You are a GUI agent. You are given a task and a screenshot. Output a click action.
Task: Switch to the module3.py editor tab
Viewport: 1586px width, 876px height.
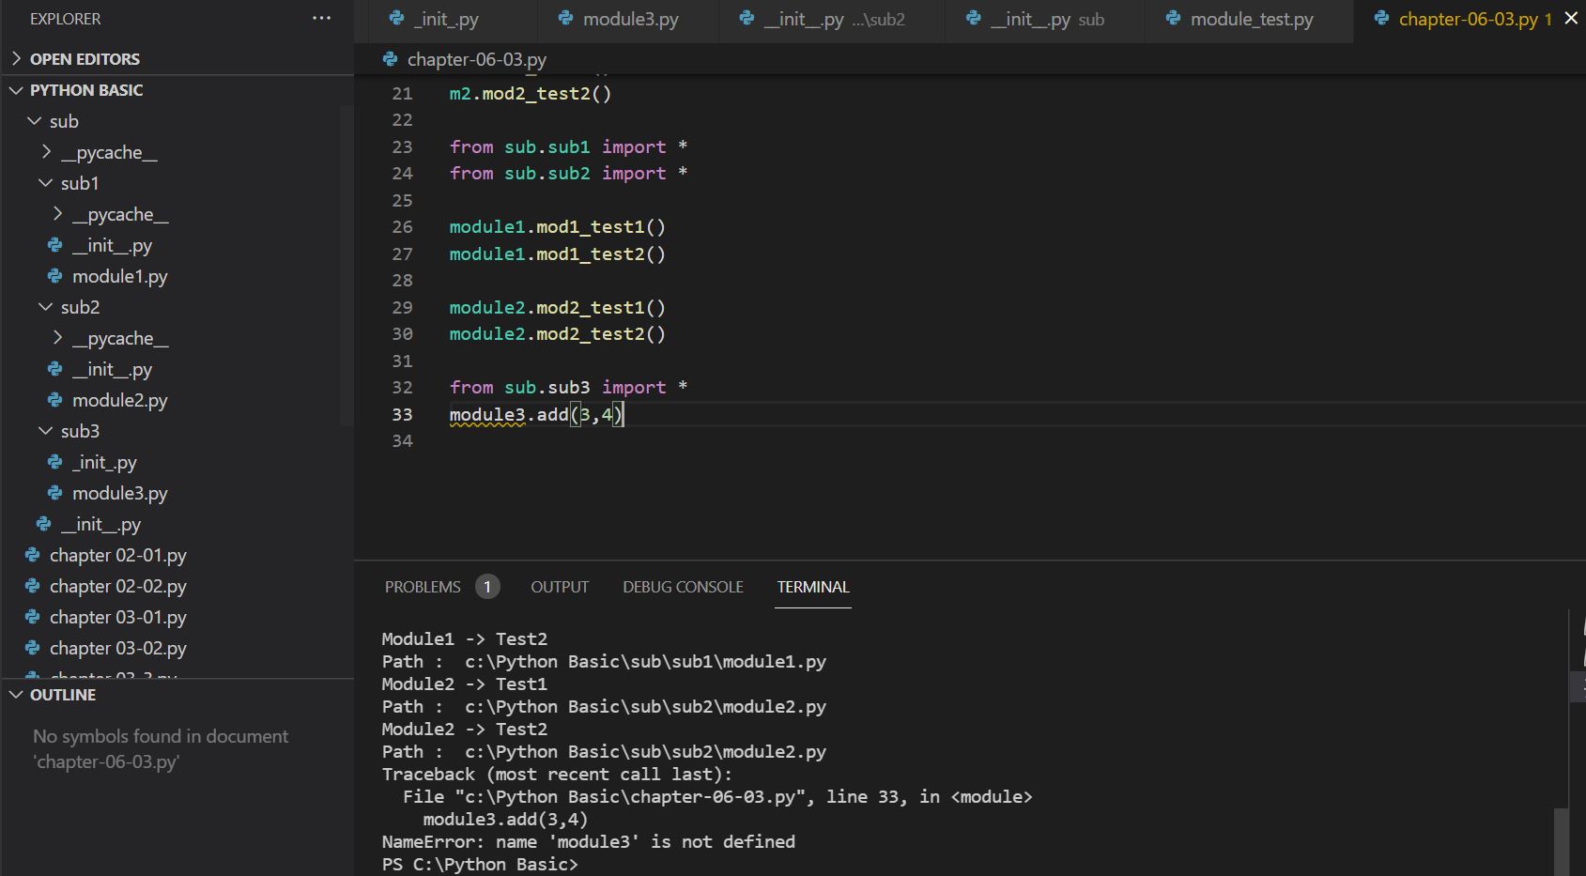click(x=629, y=20)
